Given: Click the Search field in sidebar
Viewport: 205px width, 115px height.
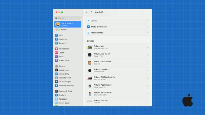Looking at the screenshot, I should [68, 18].
